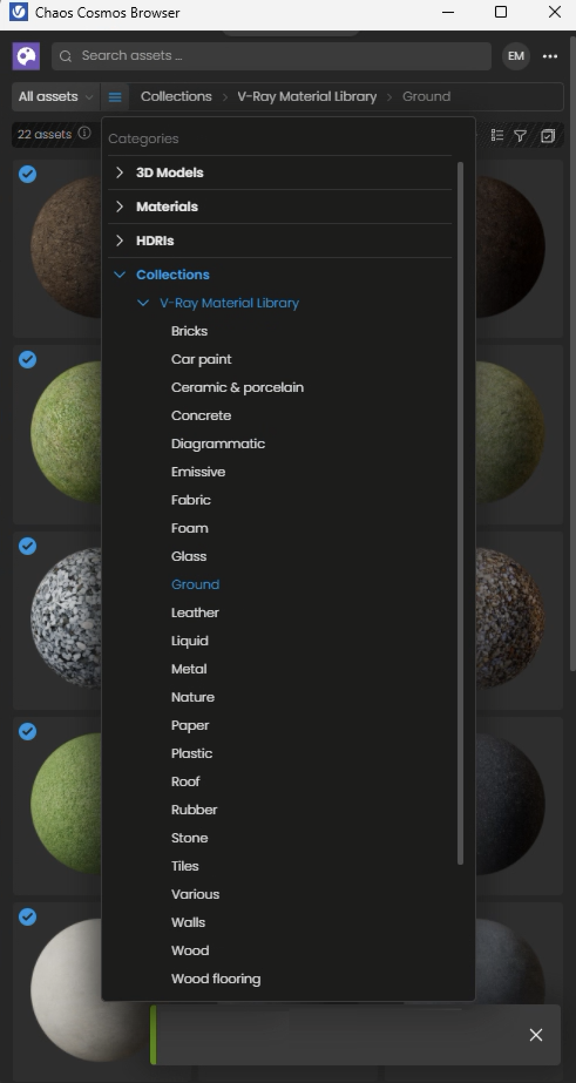Select the Collections category label
576x1083 pixels.
point(172,275)
